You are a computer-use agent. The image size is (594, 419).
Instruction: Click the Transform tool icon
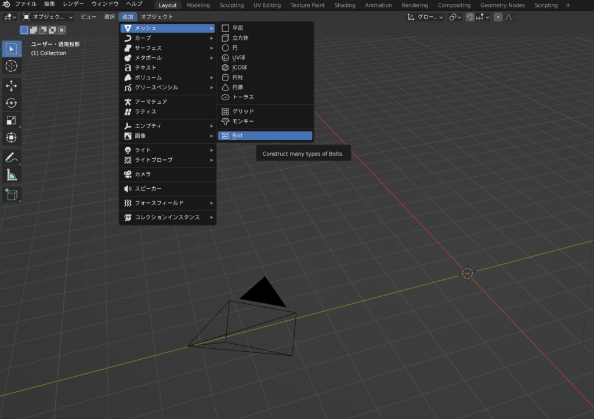[11, 137]
